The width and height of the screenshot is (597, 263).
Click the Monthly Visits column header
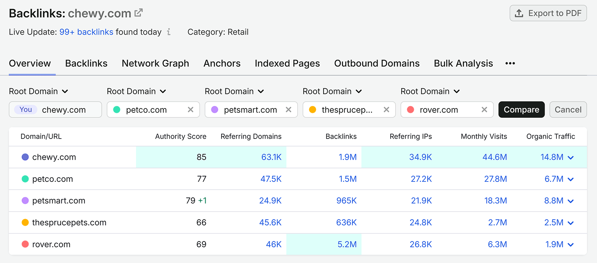click(x=484, y=136)
